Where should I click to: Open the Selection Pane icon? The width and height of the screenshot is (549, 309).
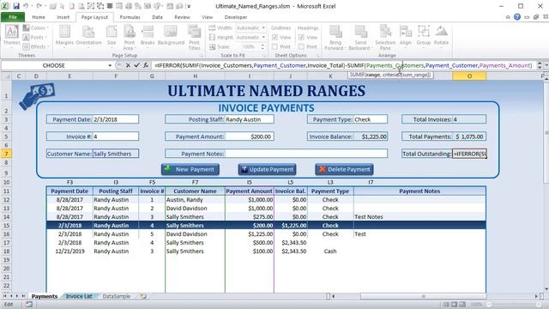[x=385, y=32]
